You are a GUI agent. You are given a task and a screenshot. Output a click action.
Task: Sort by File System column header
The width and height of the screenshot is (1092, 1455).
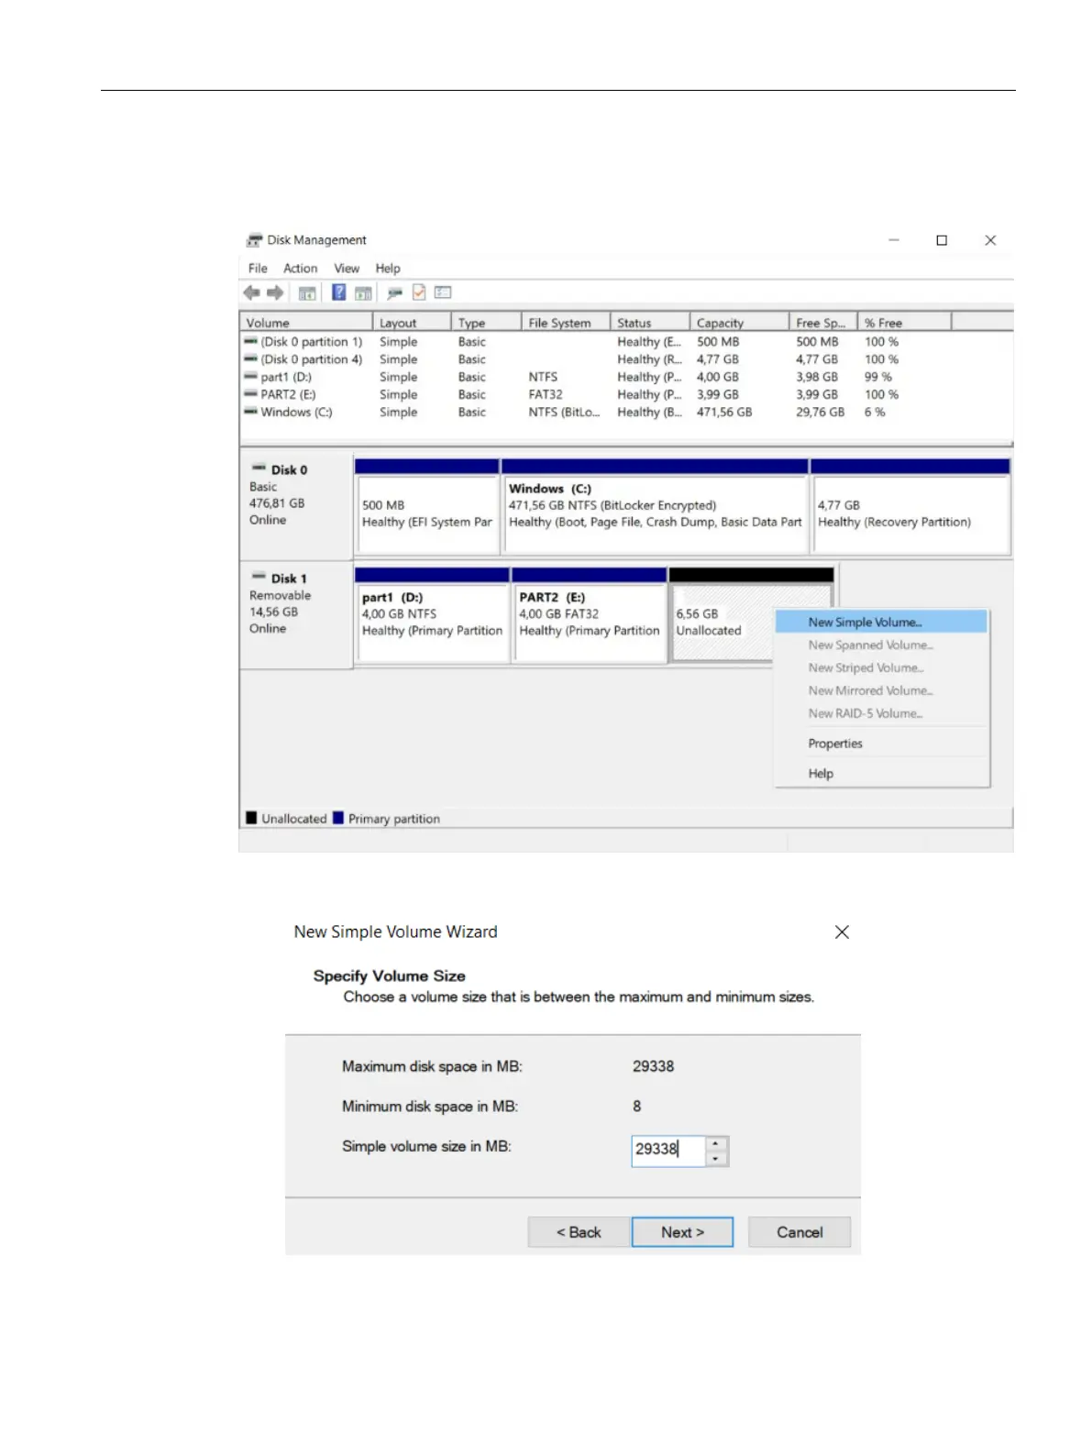click(x=566, y=323)
